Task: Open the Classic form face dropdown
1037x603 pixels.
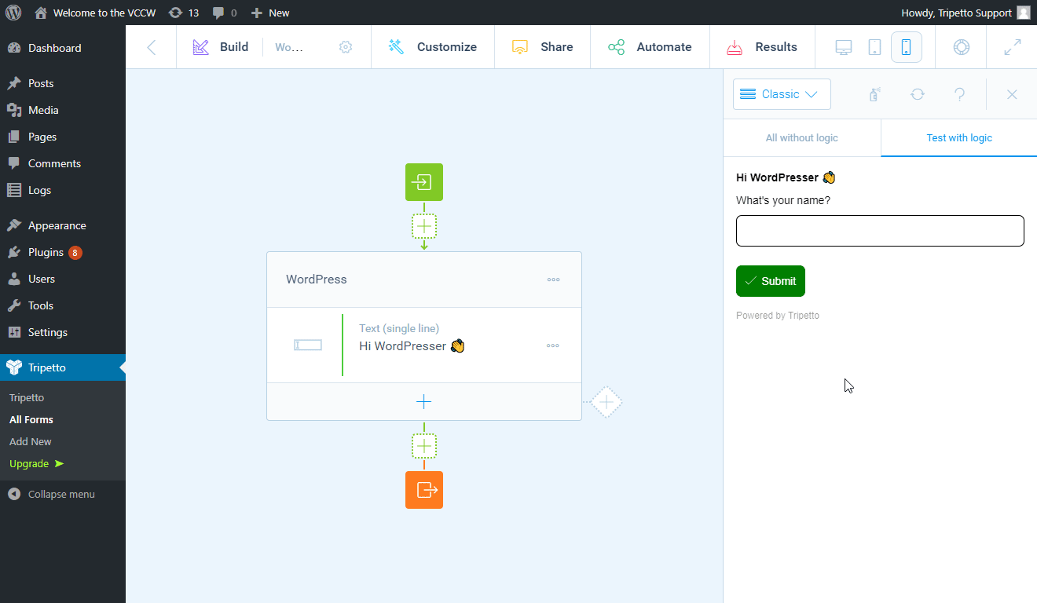Action: pos(782,94)
